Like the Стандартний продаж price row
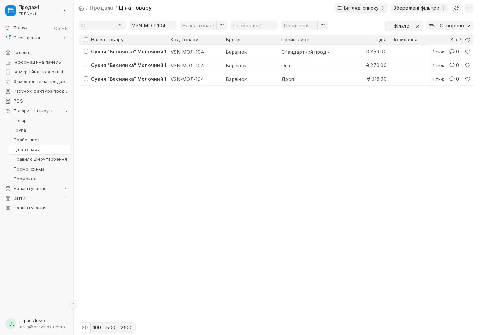482x335 pixels. (468, 52)
